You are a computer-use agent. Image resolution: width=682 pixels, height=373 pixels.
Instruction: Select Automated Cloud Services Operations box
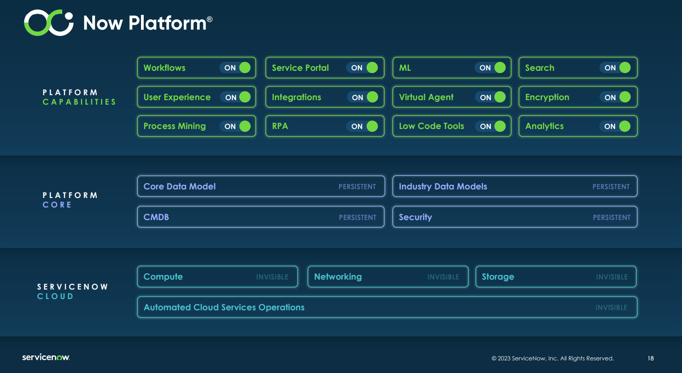387,307
